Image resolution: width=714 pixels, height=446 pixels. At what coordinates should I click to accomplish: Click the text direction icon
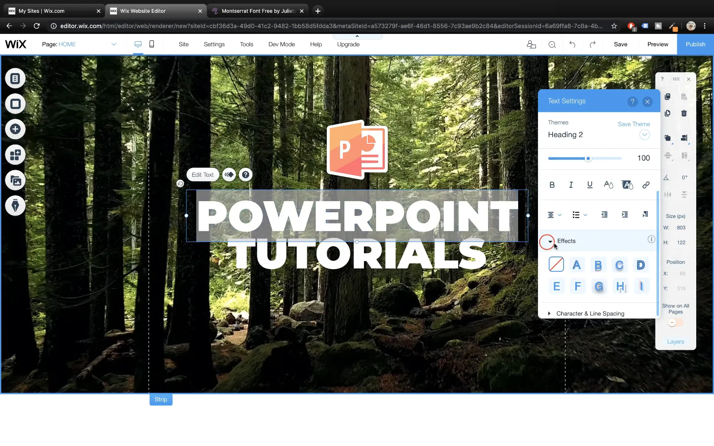tap(645, 214)
